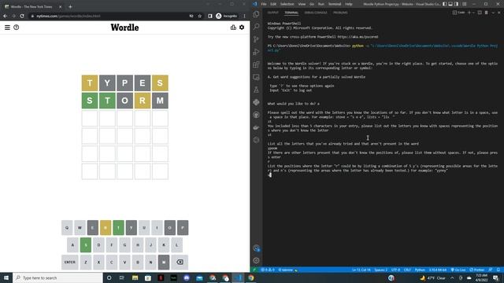Open VS Code Remote Explorer icon
Screen dimensions: 504x283
point(256,77)
